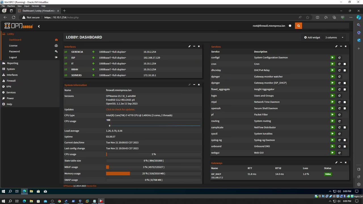The height and width of the screenshot is (204, 363).
Task: Edit the Gateways widget with pencil icon
Action: (x=336, y=162)
